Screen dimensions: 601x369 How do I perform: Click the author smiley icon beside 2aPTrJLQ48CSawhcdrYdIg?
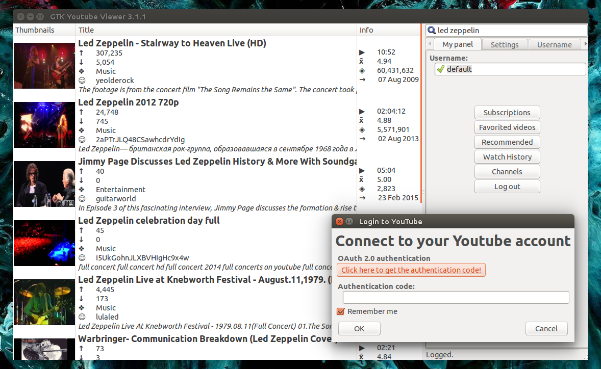pos(82,140)
